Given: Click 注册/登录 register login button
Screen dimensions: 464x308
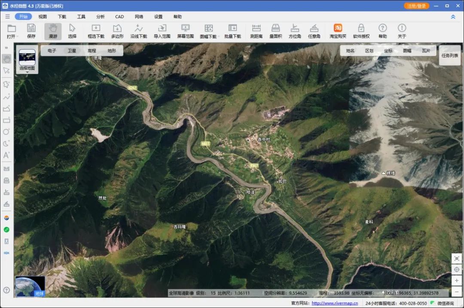Looking at the screenshot, I should pyautogui.click(x=417, y=6).
